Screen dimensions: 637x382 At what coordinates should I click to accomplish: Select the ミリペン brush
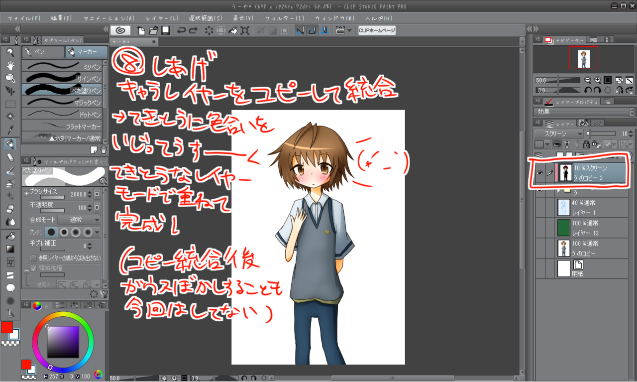[62, 66]
